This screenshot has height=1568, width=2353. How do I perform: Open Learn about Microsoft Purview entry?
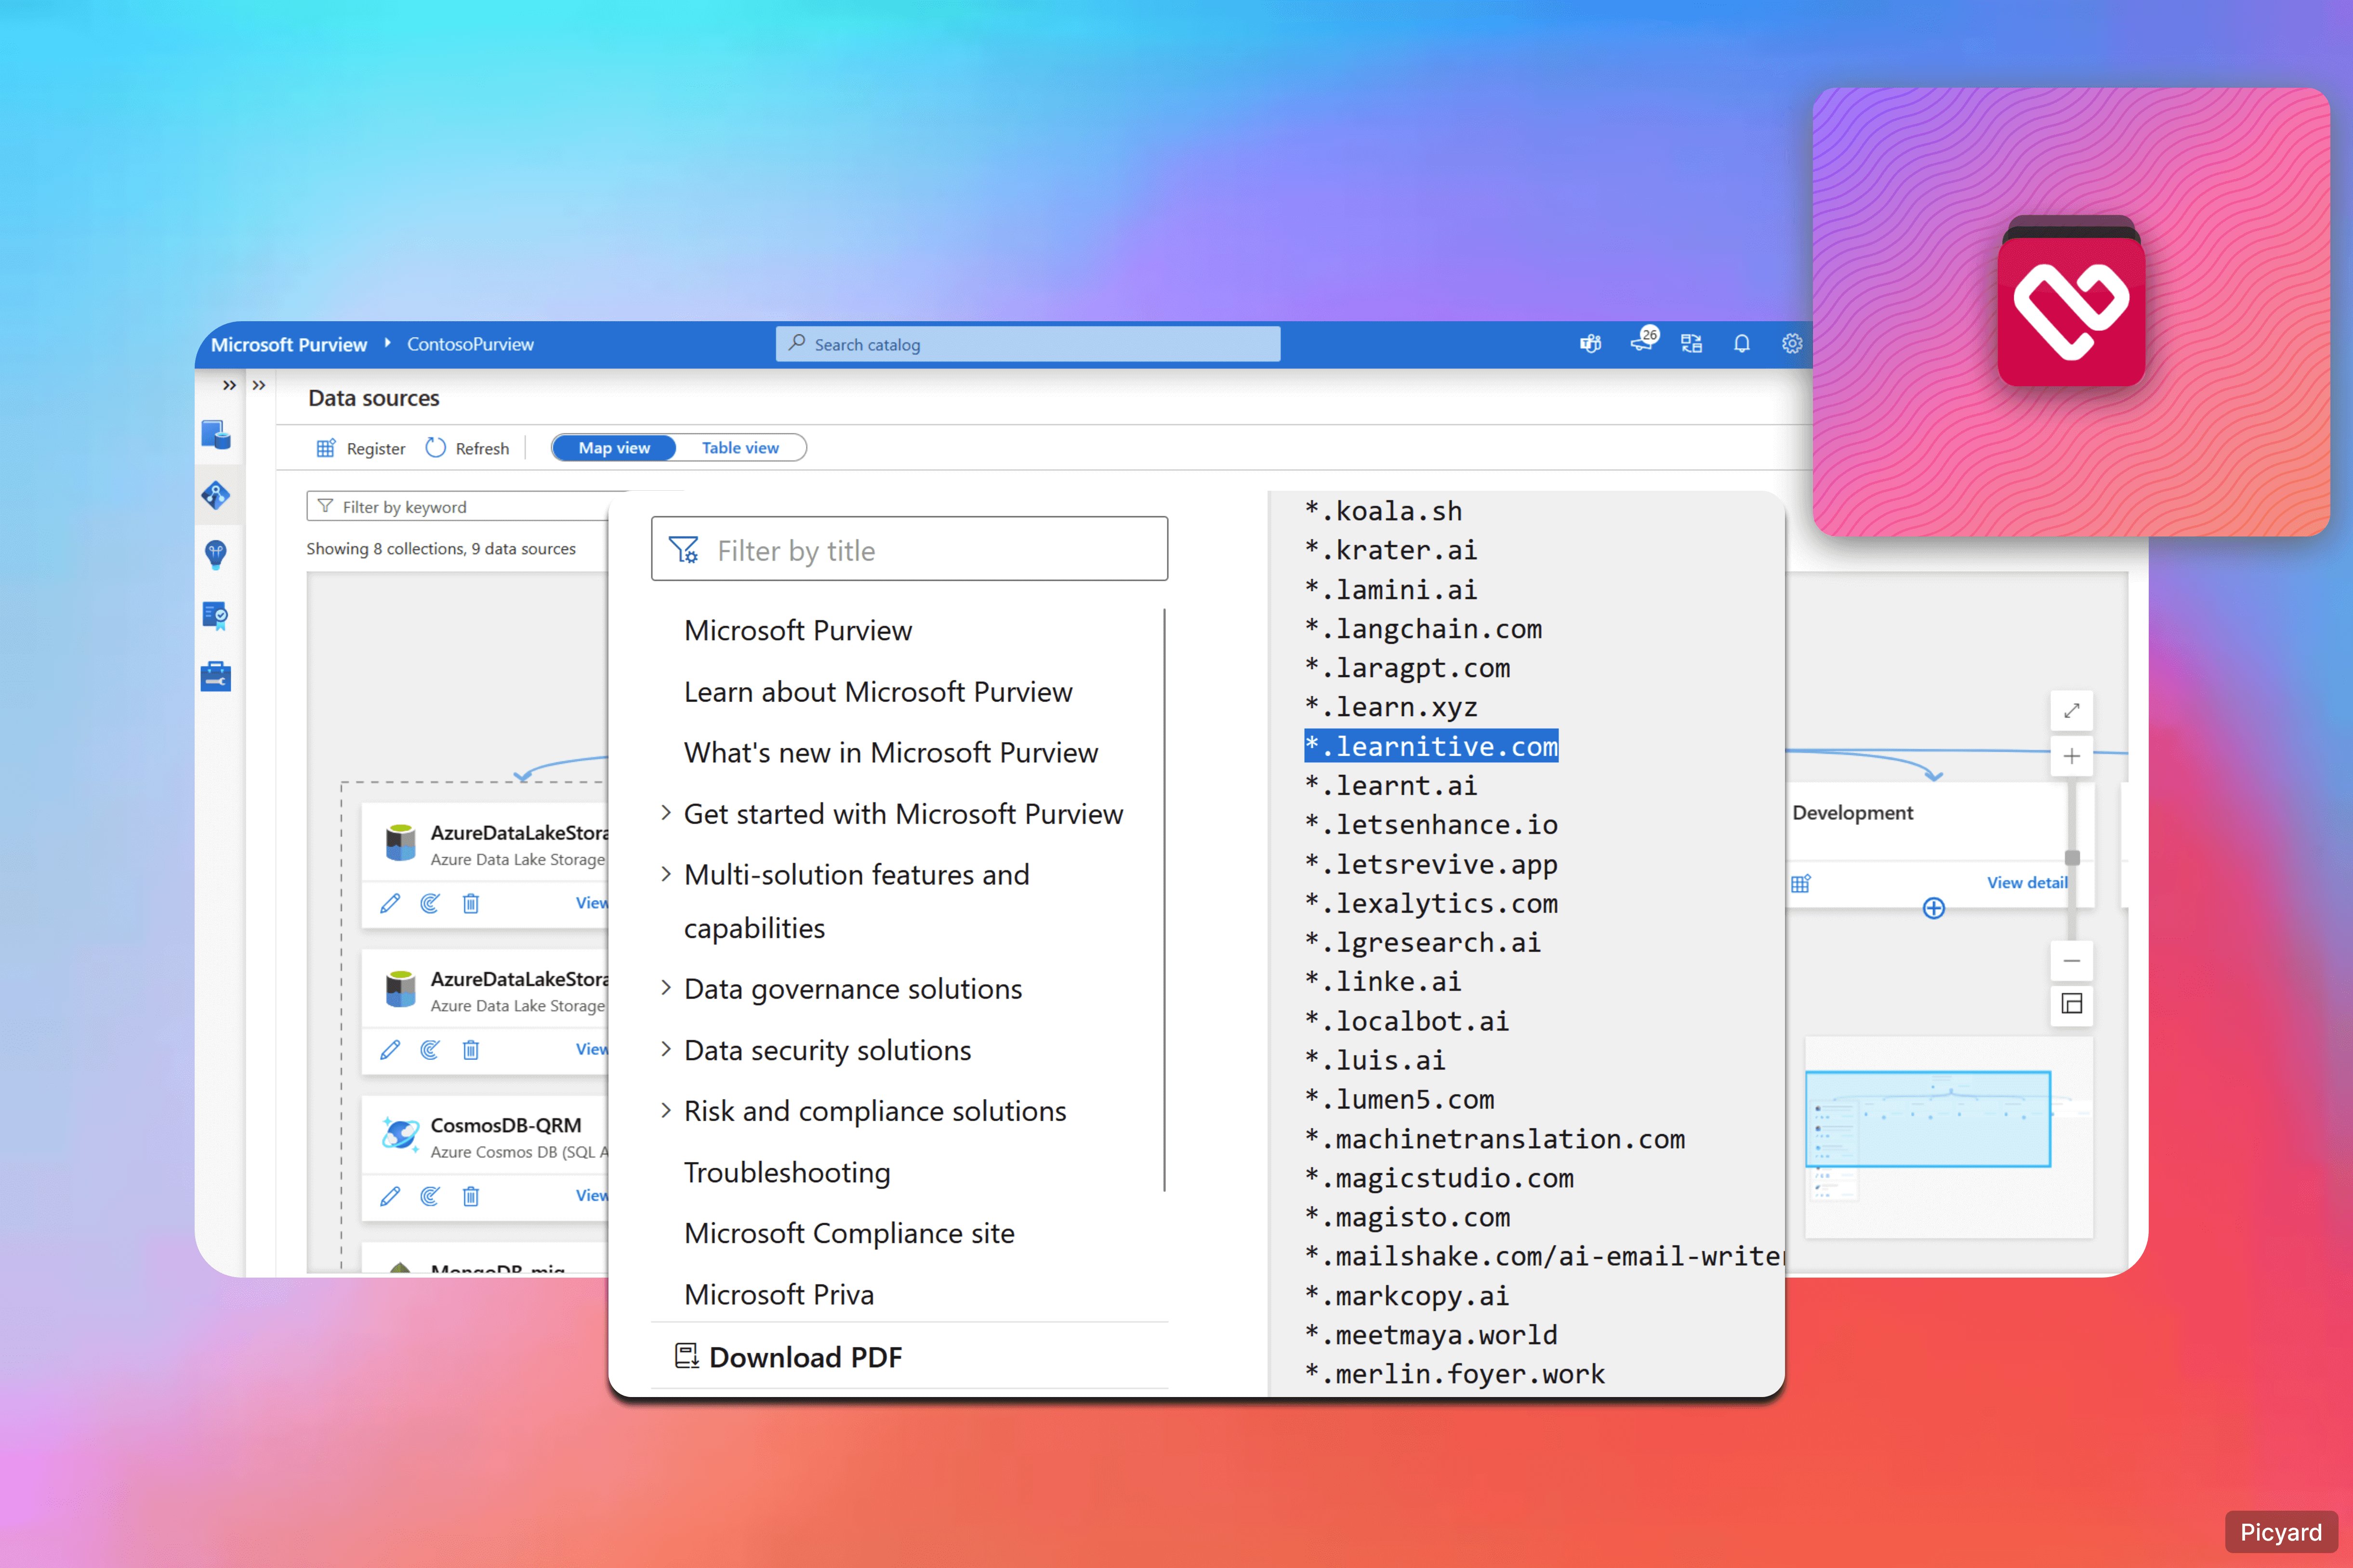[877, 692]
